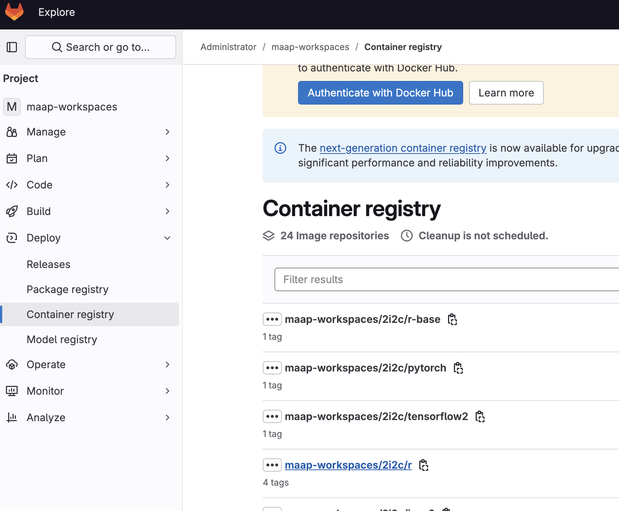
Task: Open ellipsis menu for 2i2c/r
Action: pyautogui.click(x=272, y=465)
